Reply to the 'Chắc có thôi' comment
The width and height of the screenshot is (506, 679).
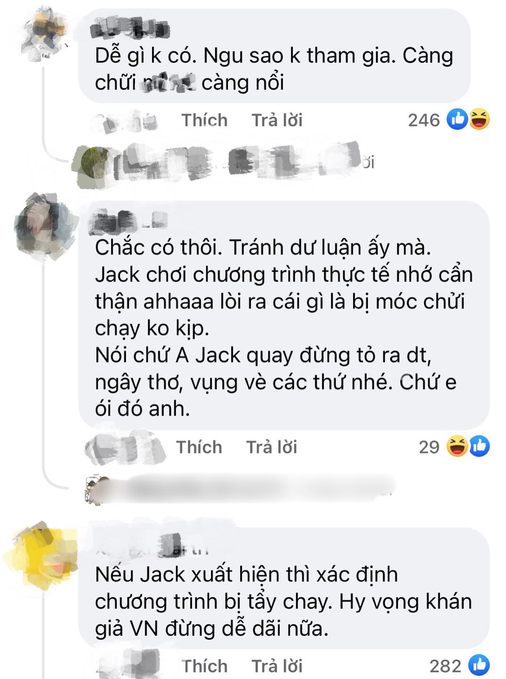(x=272, y=447)
